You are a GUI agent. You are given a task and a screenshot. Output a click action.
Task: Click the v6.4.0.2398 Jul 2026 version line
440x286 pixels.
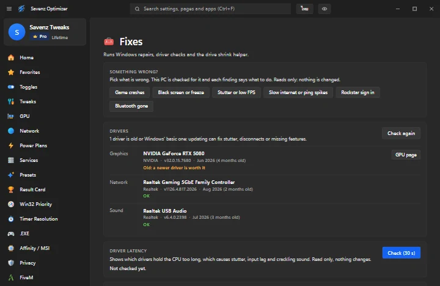pos(191,217)
